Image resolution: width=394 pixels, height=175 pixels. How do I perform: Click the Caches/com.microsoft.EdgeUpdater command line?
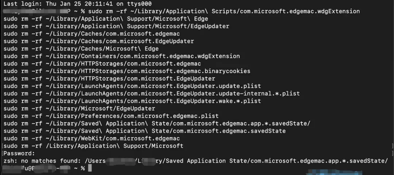[99, 41]
